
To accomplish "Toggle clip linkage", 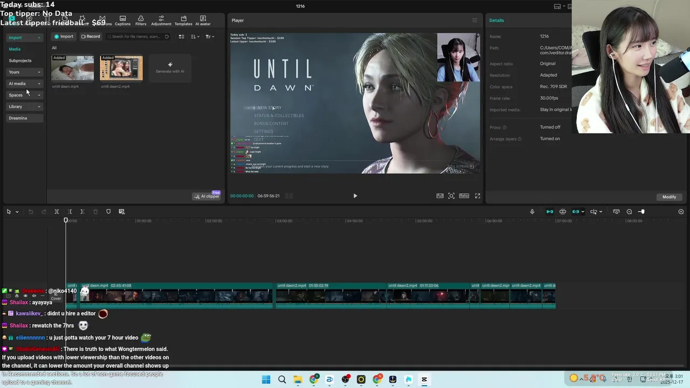I will 575,212.
